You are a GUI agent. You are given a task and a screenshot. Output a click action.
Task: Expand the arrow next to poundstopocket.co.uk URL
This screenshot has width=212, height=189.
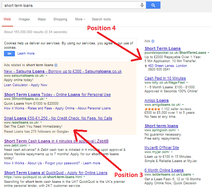click(x=208, y=53)
